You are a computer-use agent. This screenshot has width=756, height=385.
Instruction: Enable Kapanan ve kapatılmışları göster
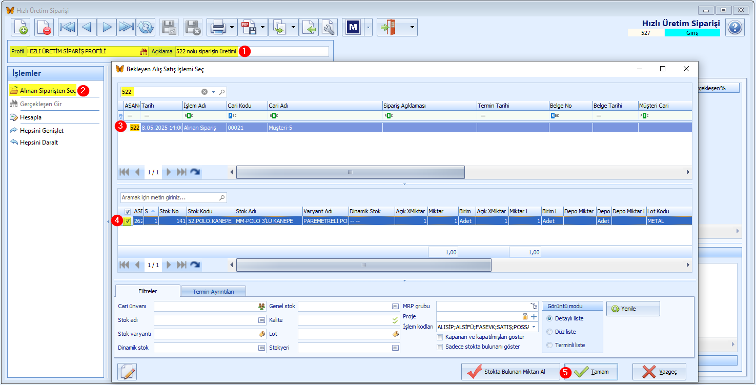pos(440,337)
